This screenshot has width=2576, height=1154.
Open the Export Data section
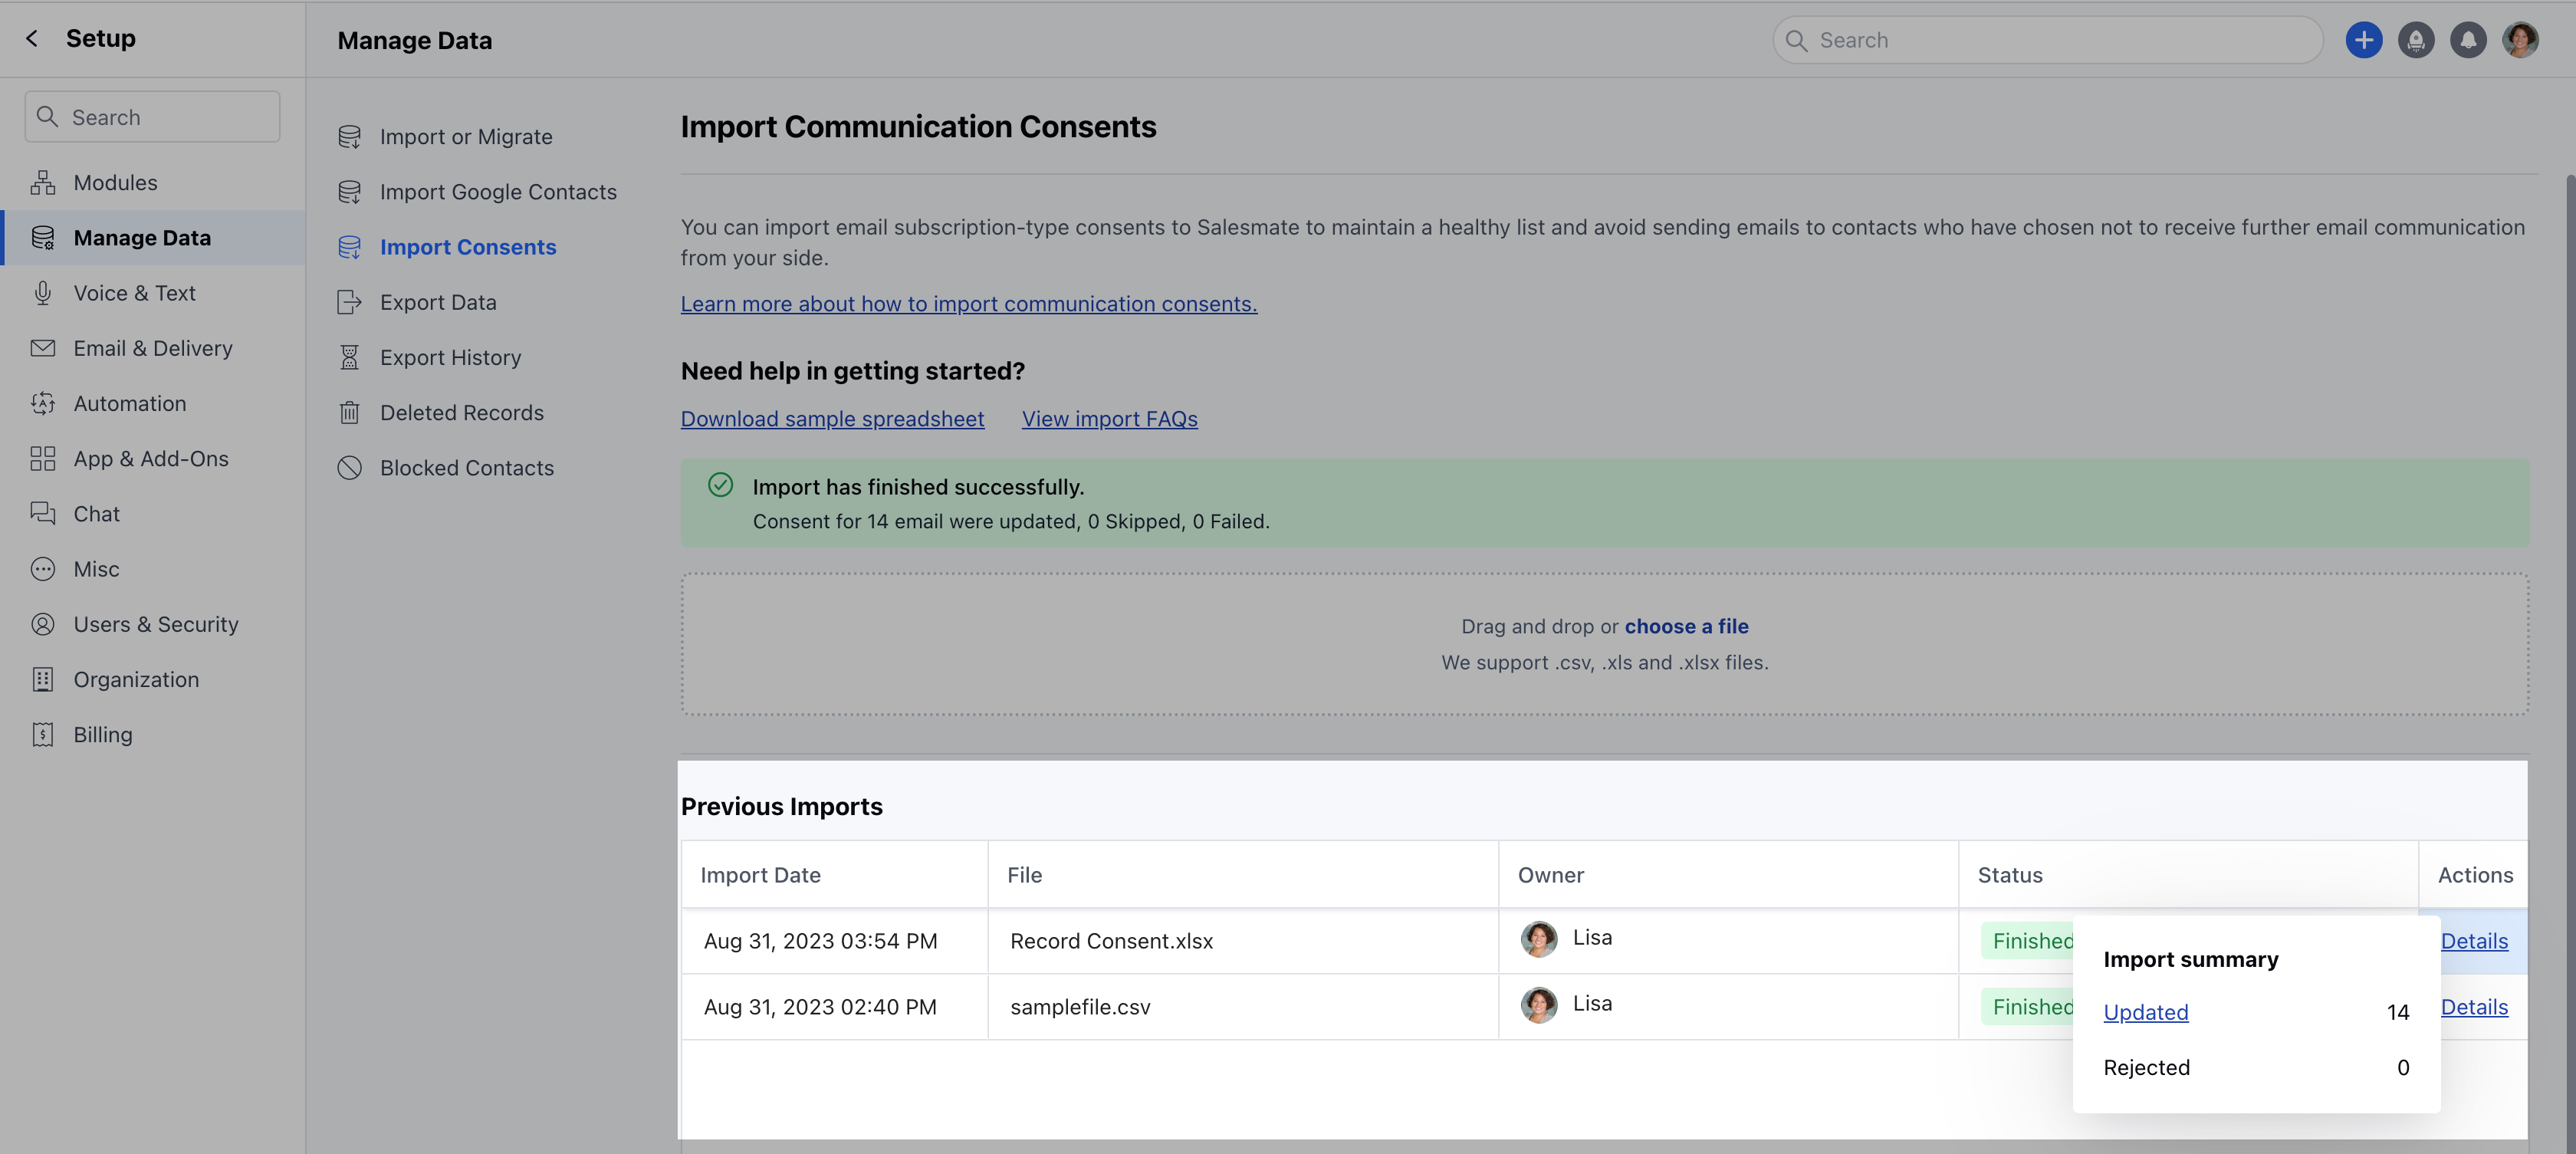pos(438,301)
